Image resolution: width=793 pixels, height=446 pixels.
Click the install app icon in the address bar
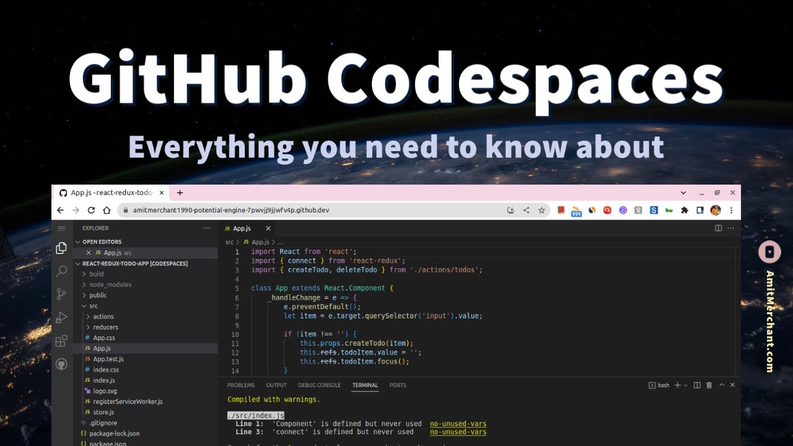[510, 210]
